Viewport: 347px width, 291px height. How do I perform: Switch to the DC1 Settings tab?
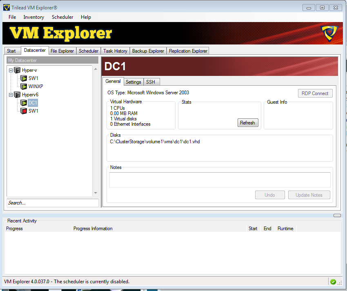(133, 82)
